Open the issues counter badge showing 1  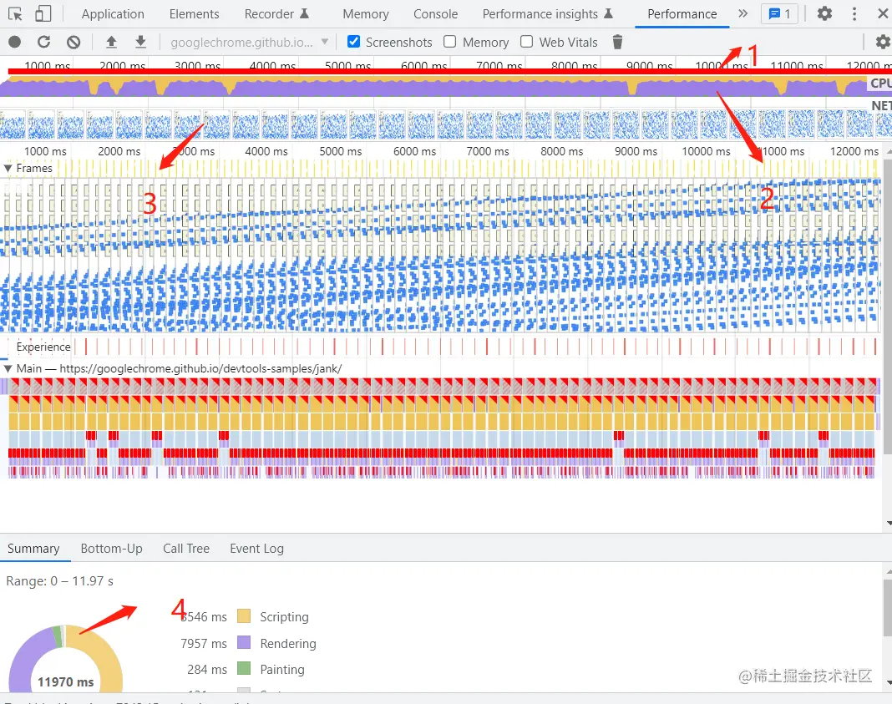tap(779, 13)
